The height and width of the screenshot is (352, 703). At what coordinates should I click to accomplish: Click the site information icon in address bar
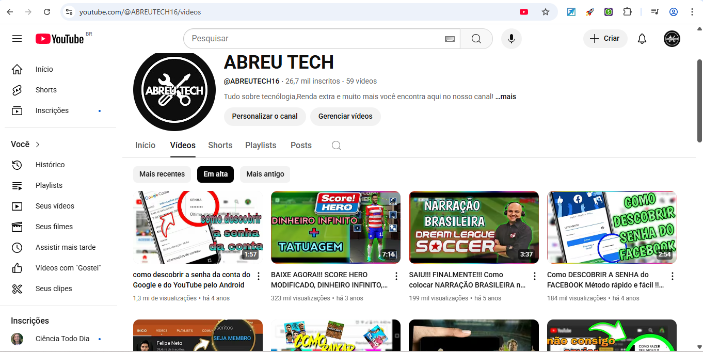(69, 12)
